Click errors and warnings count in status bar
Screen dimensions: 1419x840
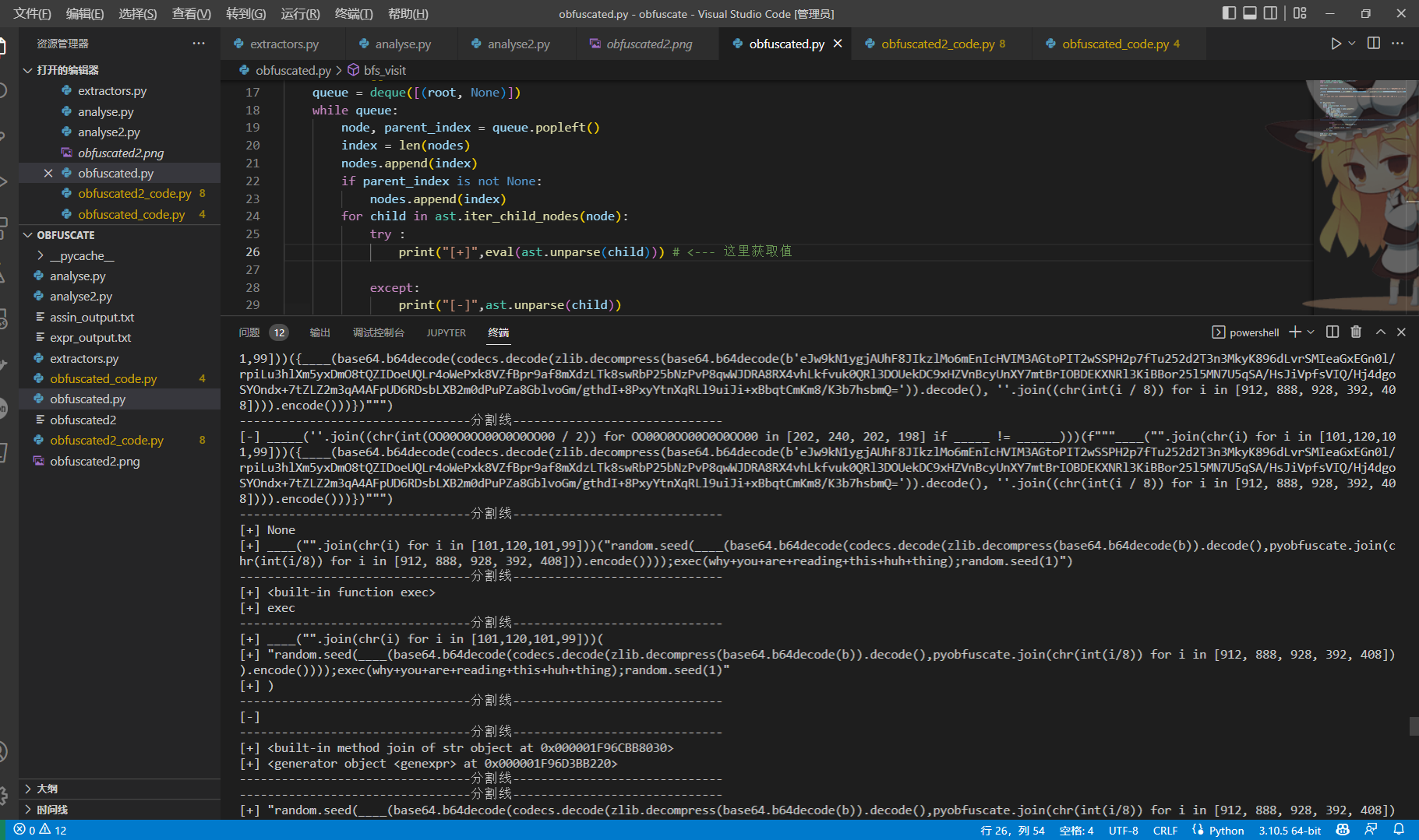coord(41,830)
